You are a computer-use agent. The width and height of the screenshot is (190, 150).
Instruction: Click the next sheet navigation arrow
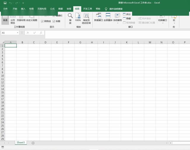coord(9,143)
